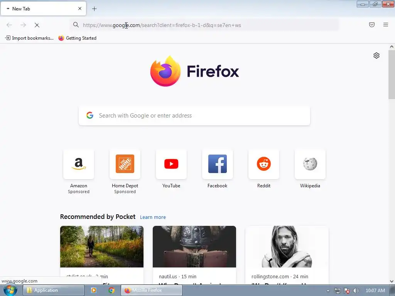Open the Home Depot shortcut tile
395x296 pixels.
(x=125, y=164)
